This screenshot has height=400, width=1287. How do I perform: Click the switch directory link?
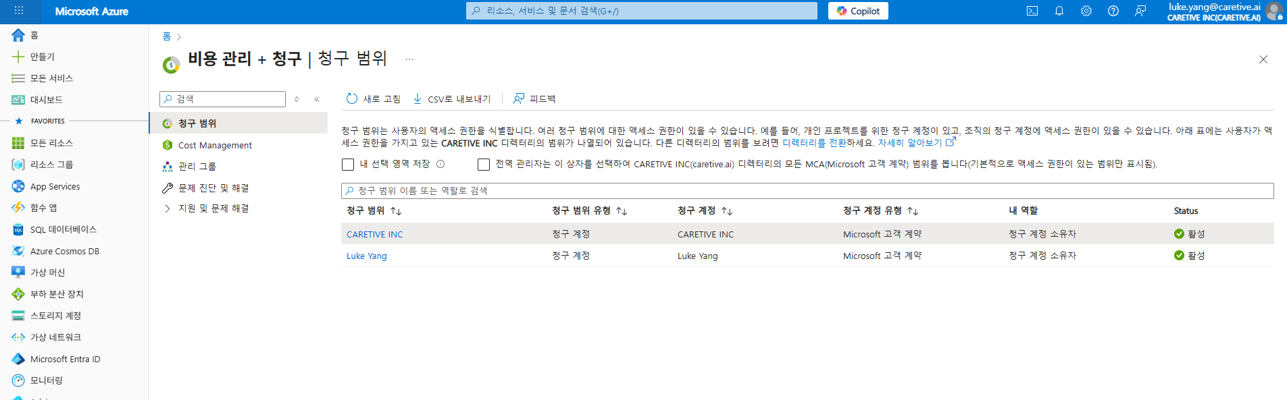tap(813, 143)
